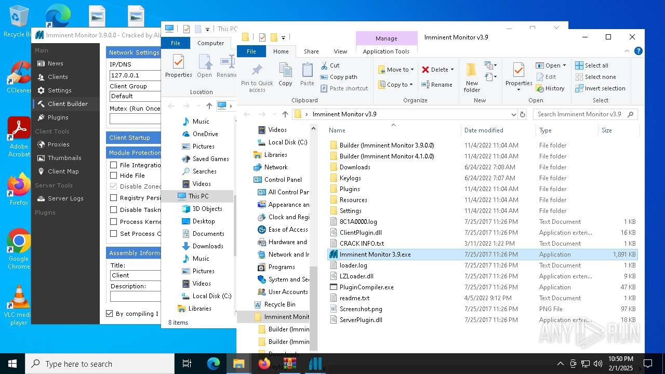Open Delete dropdown arrow
Screen dimensions: 665x374
tap(452, 70)
